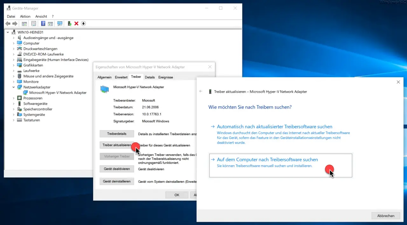Click the network adapter icon in Treiber tab

104,89
